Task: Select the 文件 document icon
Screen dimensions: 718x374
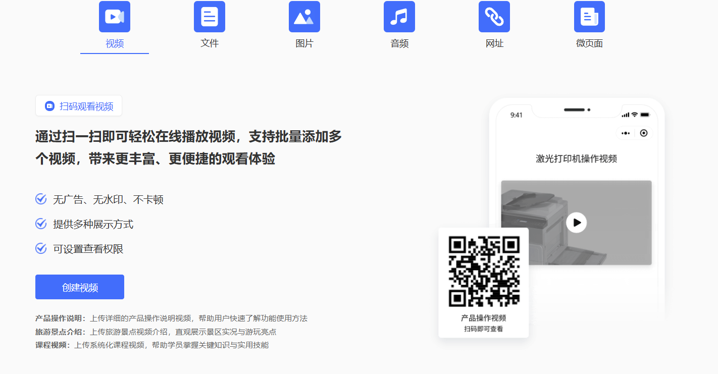Action: click(210, 17)
